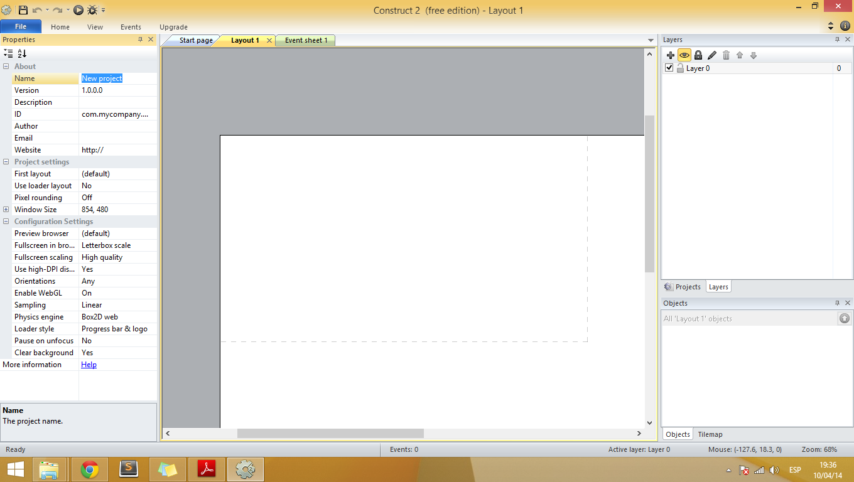Open the Undo history dropdown arrow
Screen dimensions: 854x482
[x=47, y=10]
